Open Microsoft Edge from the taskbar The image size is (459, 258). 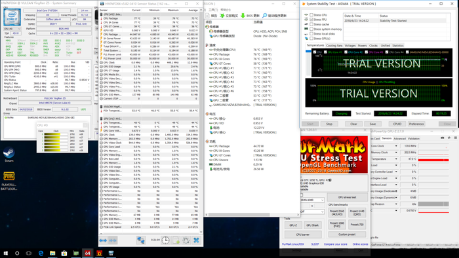(x=41, y=253)
